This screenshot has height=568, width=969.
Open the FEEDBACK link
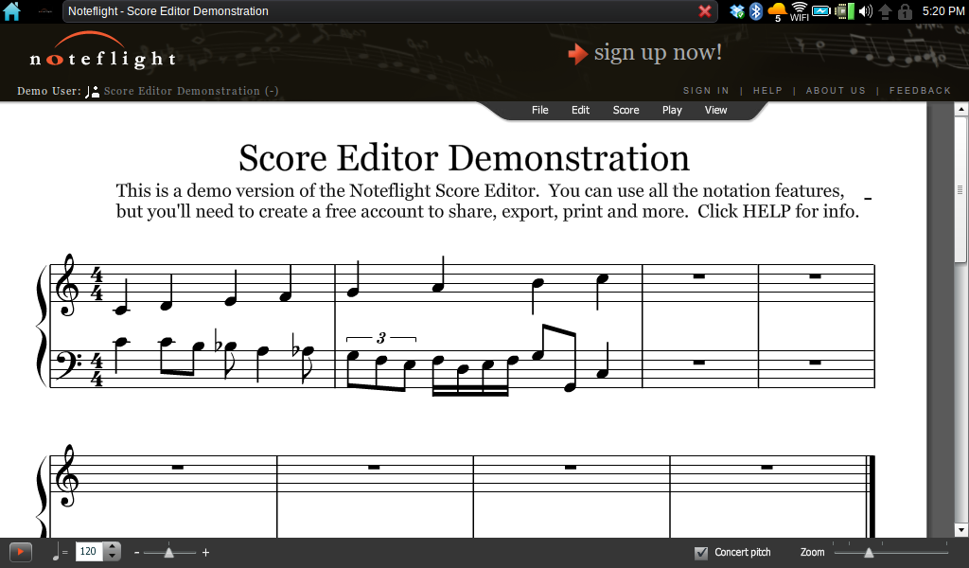[x=920, y=90]
